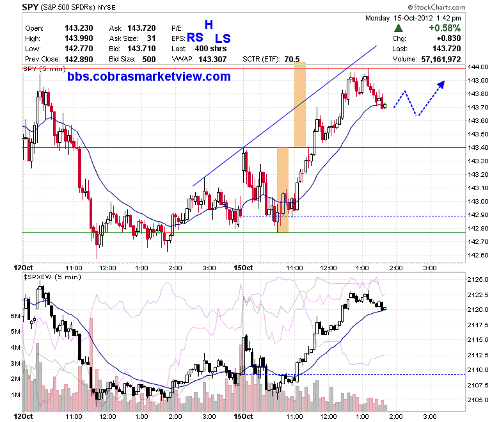Screen dimensions: 499x422
Task: Click the 2120.0 axis label on $SPXEW panel
Action: tap(478, 309)
